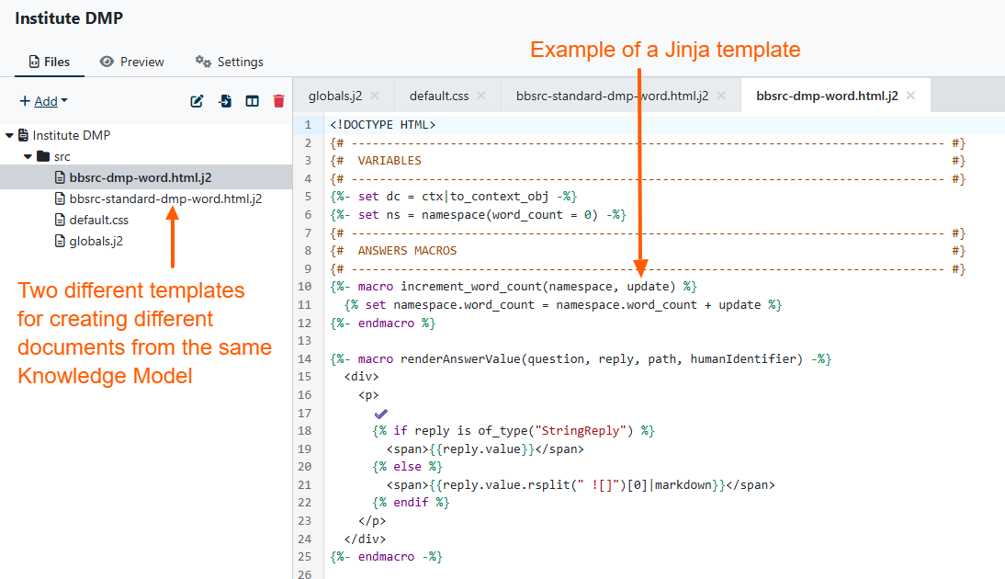Click the Institute DMP package icon in tree

pos(23,135)
